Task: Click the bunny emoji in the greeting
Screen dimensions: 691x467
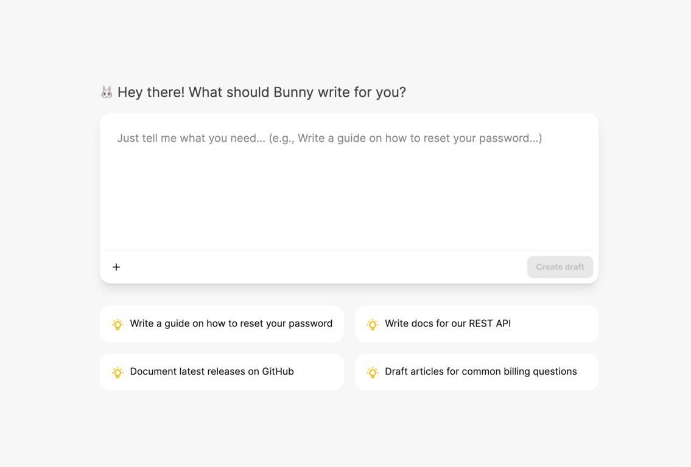Action: [107, 91]
